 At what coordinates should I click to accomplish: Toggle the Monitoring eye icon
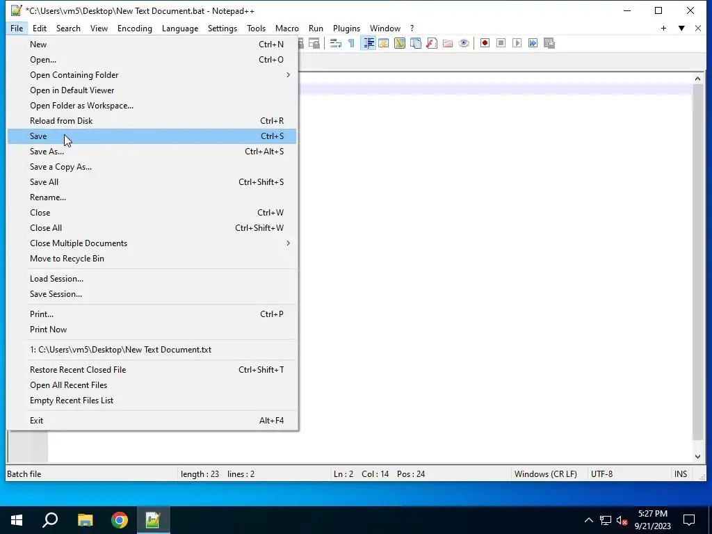464,43
